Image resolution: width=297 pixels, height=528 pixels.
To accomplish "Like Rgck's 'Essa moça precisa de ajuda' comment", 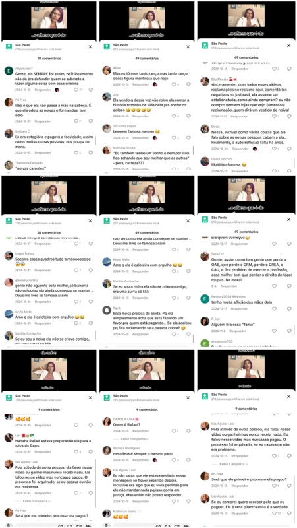I will pos(174,334).
